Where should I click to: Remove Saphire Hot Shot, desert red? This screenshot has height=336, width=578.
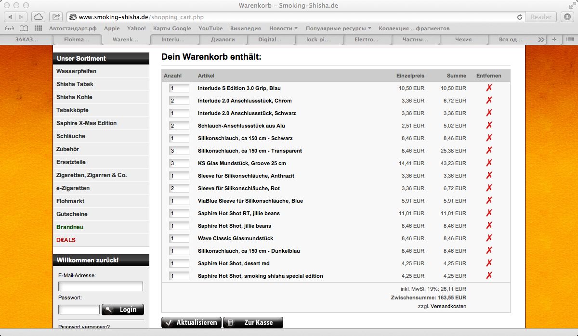pos(489,263)
